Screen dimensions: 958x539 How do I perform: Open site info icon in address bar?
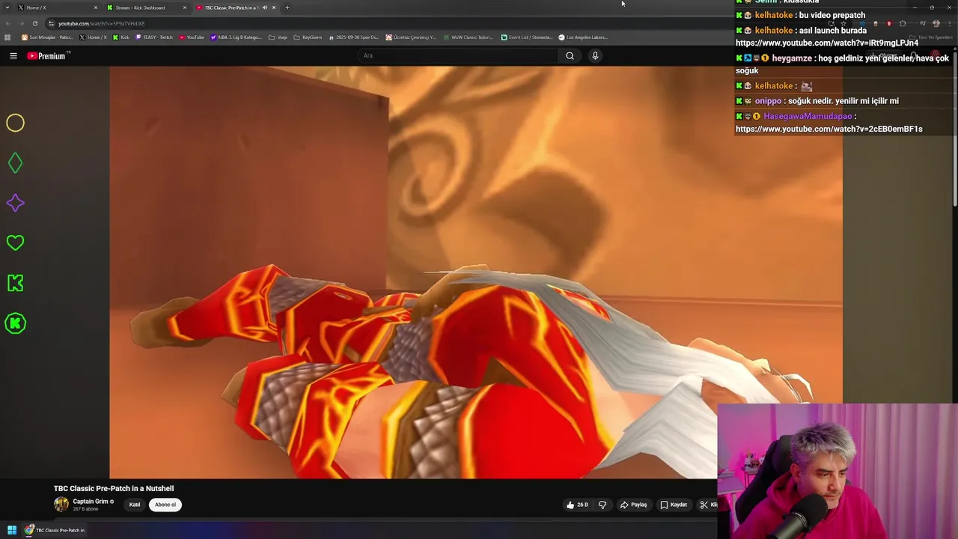(x=51, y=23)
